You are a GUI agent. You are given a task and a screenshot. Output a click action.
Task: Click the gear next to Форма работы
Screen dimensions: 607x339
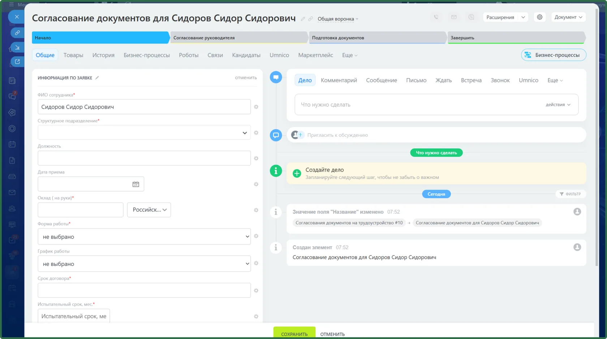coord(256,236)
